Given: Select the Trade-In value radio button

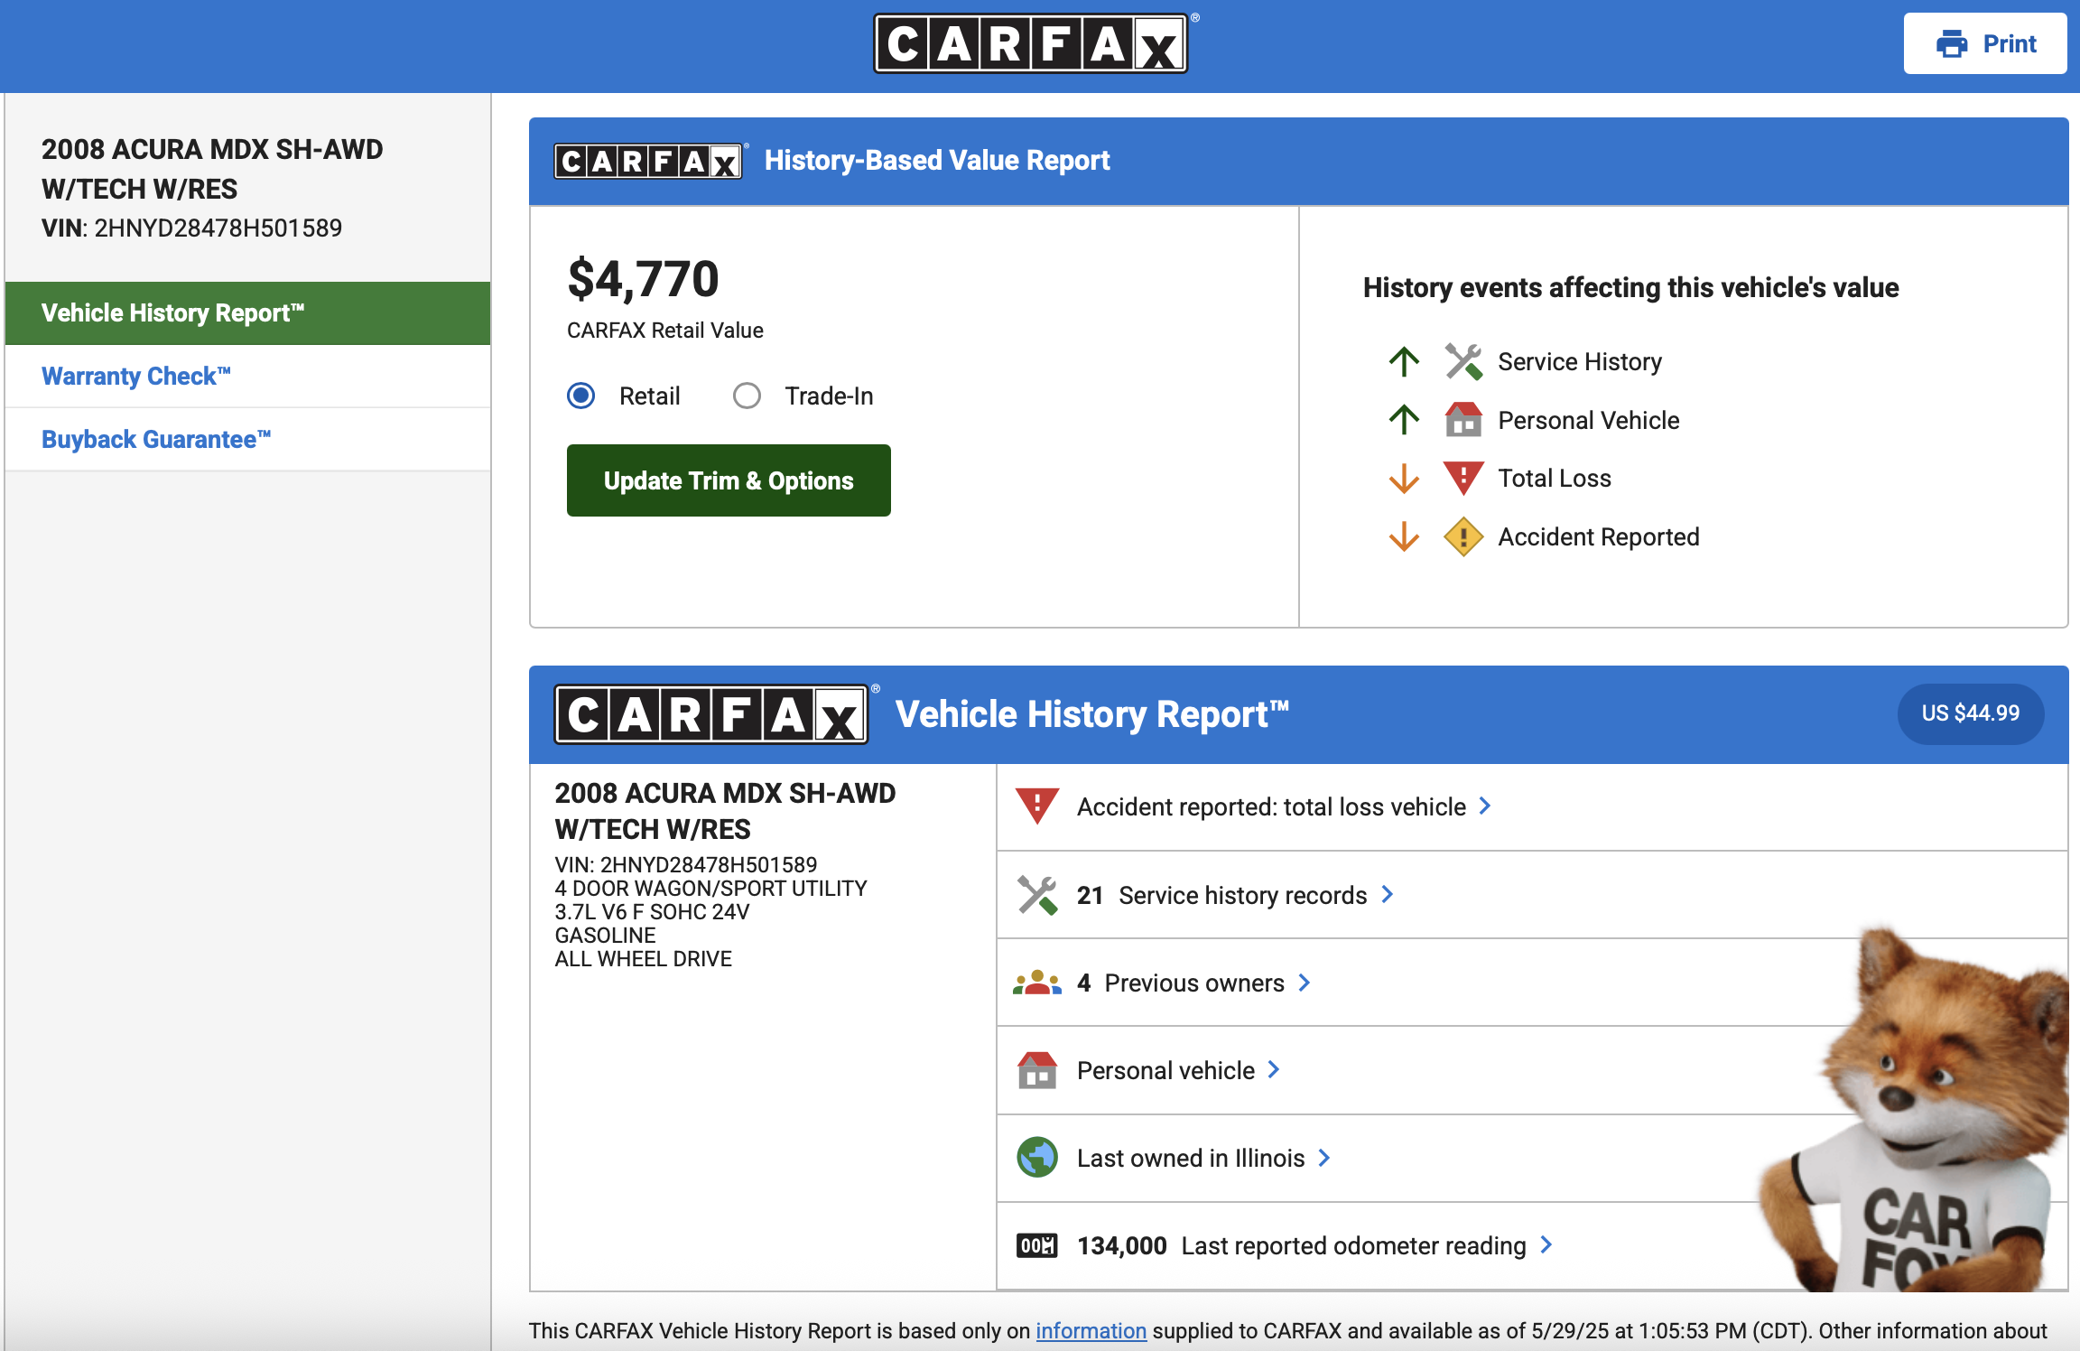Looking at the screenshot, I should (x=747, y=396).
